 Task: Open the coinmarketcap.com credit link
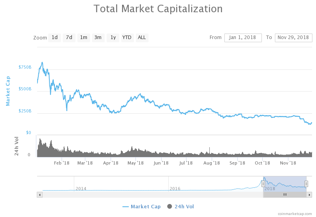pos(294,213)
